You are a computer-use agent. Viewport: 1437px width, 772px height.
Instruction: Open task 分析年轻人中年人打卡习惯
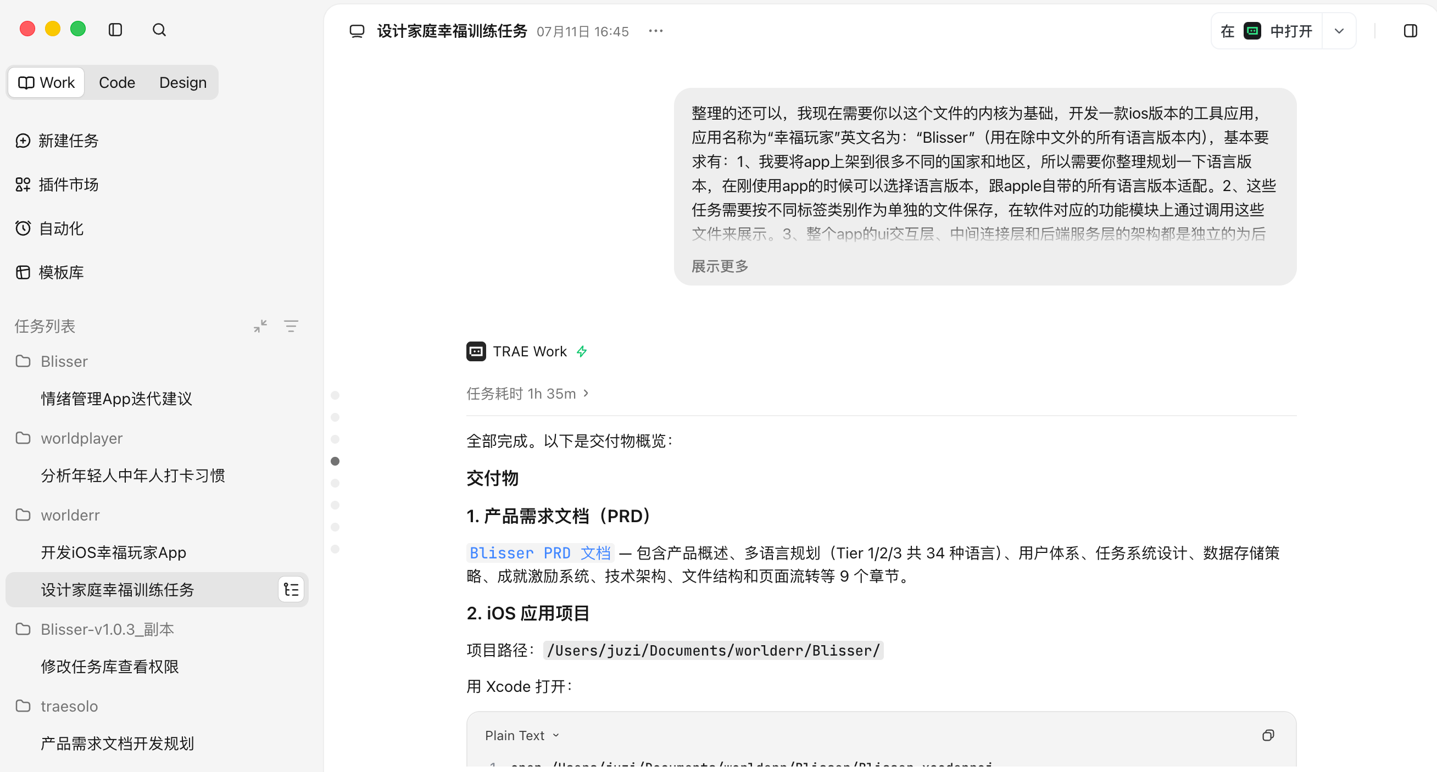point(133,475)
